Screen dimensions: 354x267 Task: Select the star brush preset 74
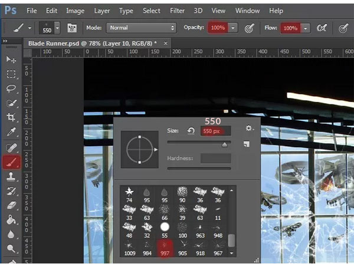(129, 195)
